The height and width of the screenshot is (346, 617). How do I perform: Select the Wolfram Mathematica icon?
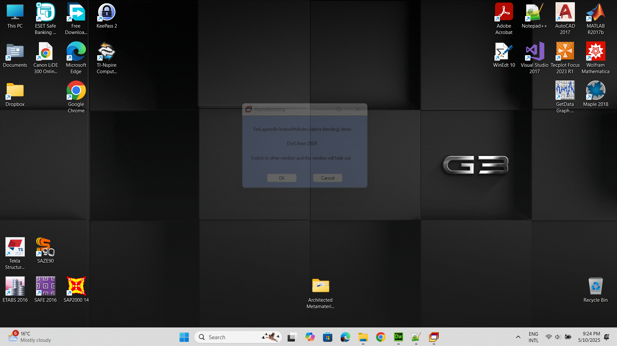[595, 58]
